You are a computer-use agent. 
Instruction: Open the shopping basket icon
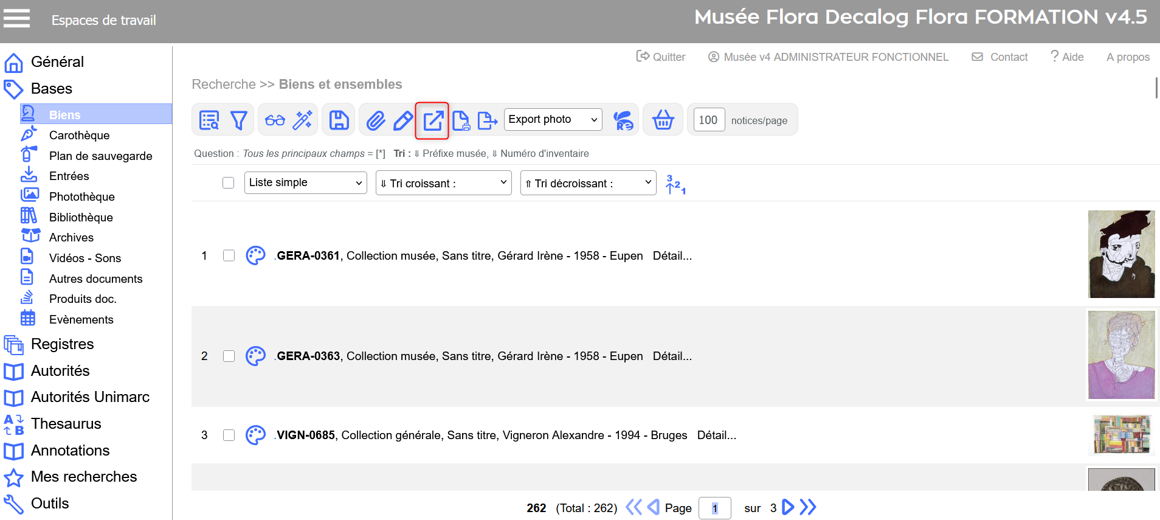pos(663,120)
